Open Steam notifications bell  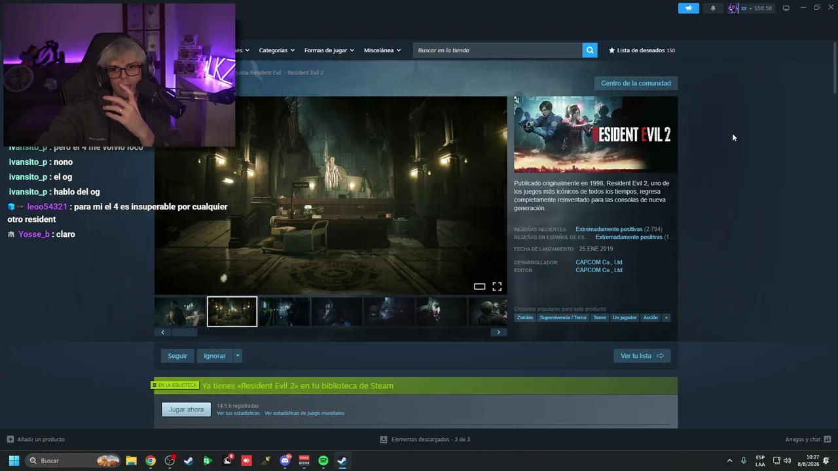pos(713,8)
